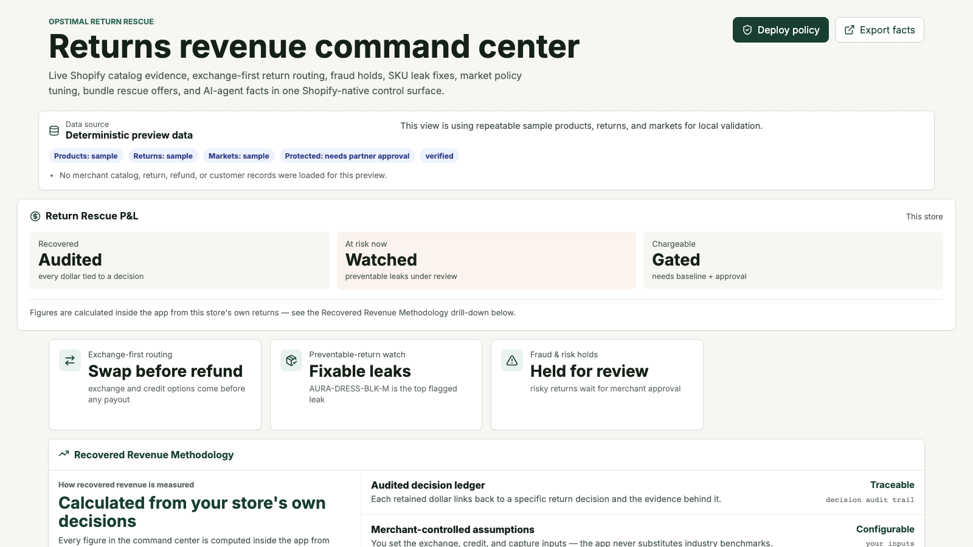Screen dimensions: 973x547
Task: Click 'Calculated from your store's own decisions' heading
Action: (x=192, y=512)
